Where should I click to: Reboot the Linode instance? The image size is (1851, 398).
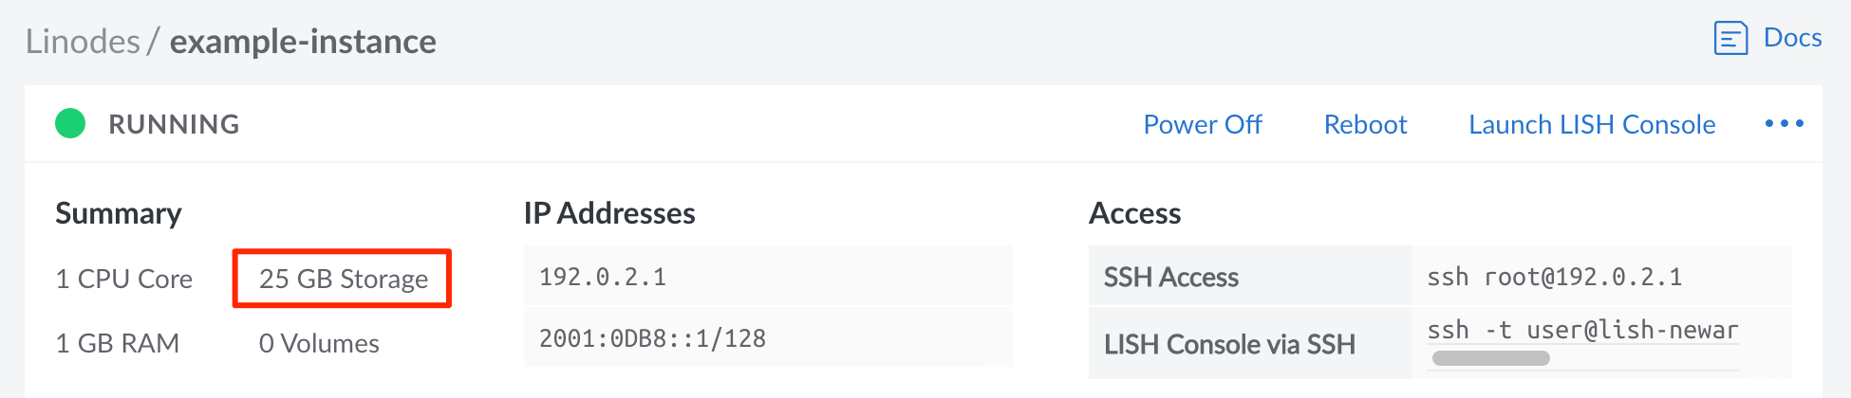(x=1365, y=124)
